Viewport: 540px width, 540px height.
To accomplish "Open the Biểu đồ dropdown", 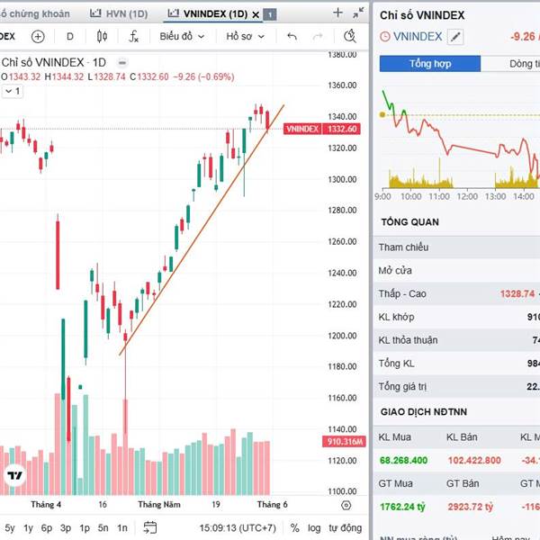I will [x=182, y=37].
